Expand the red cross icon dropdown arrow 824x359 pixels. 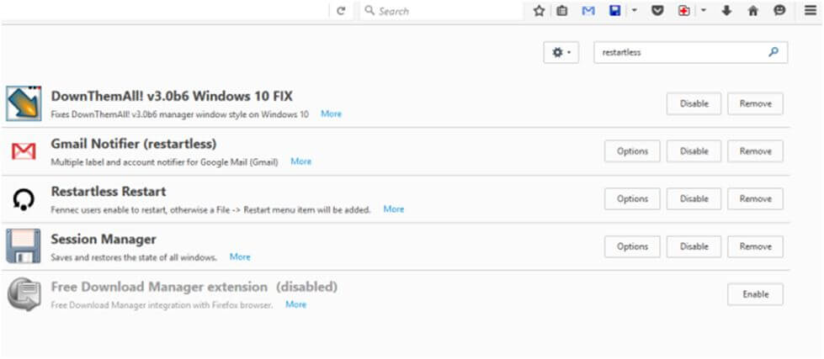pyautogui.click(x=704, y=11)
